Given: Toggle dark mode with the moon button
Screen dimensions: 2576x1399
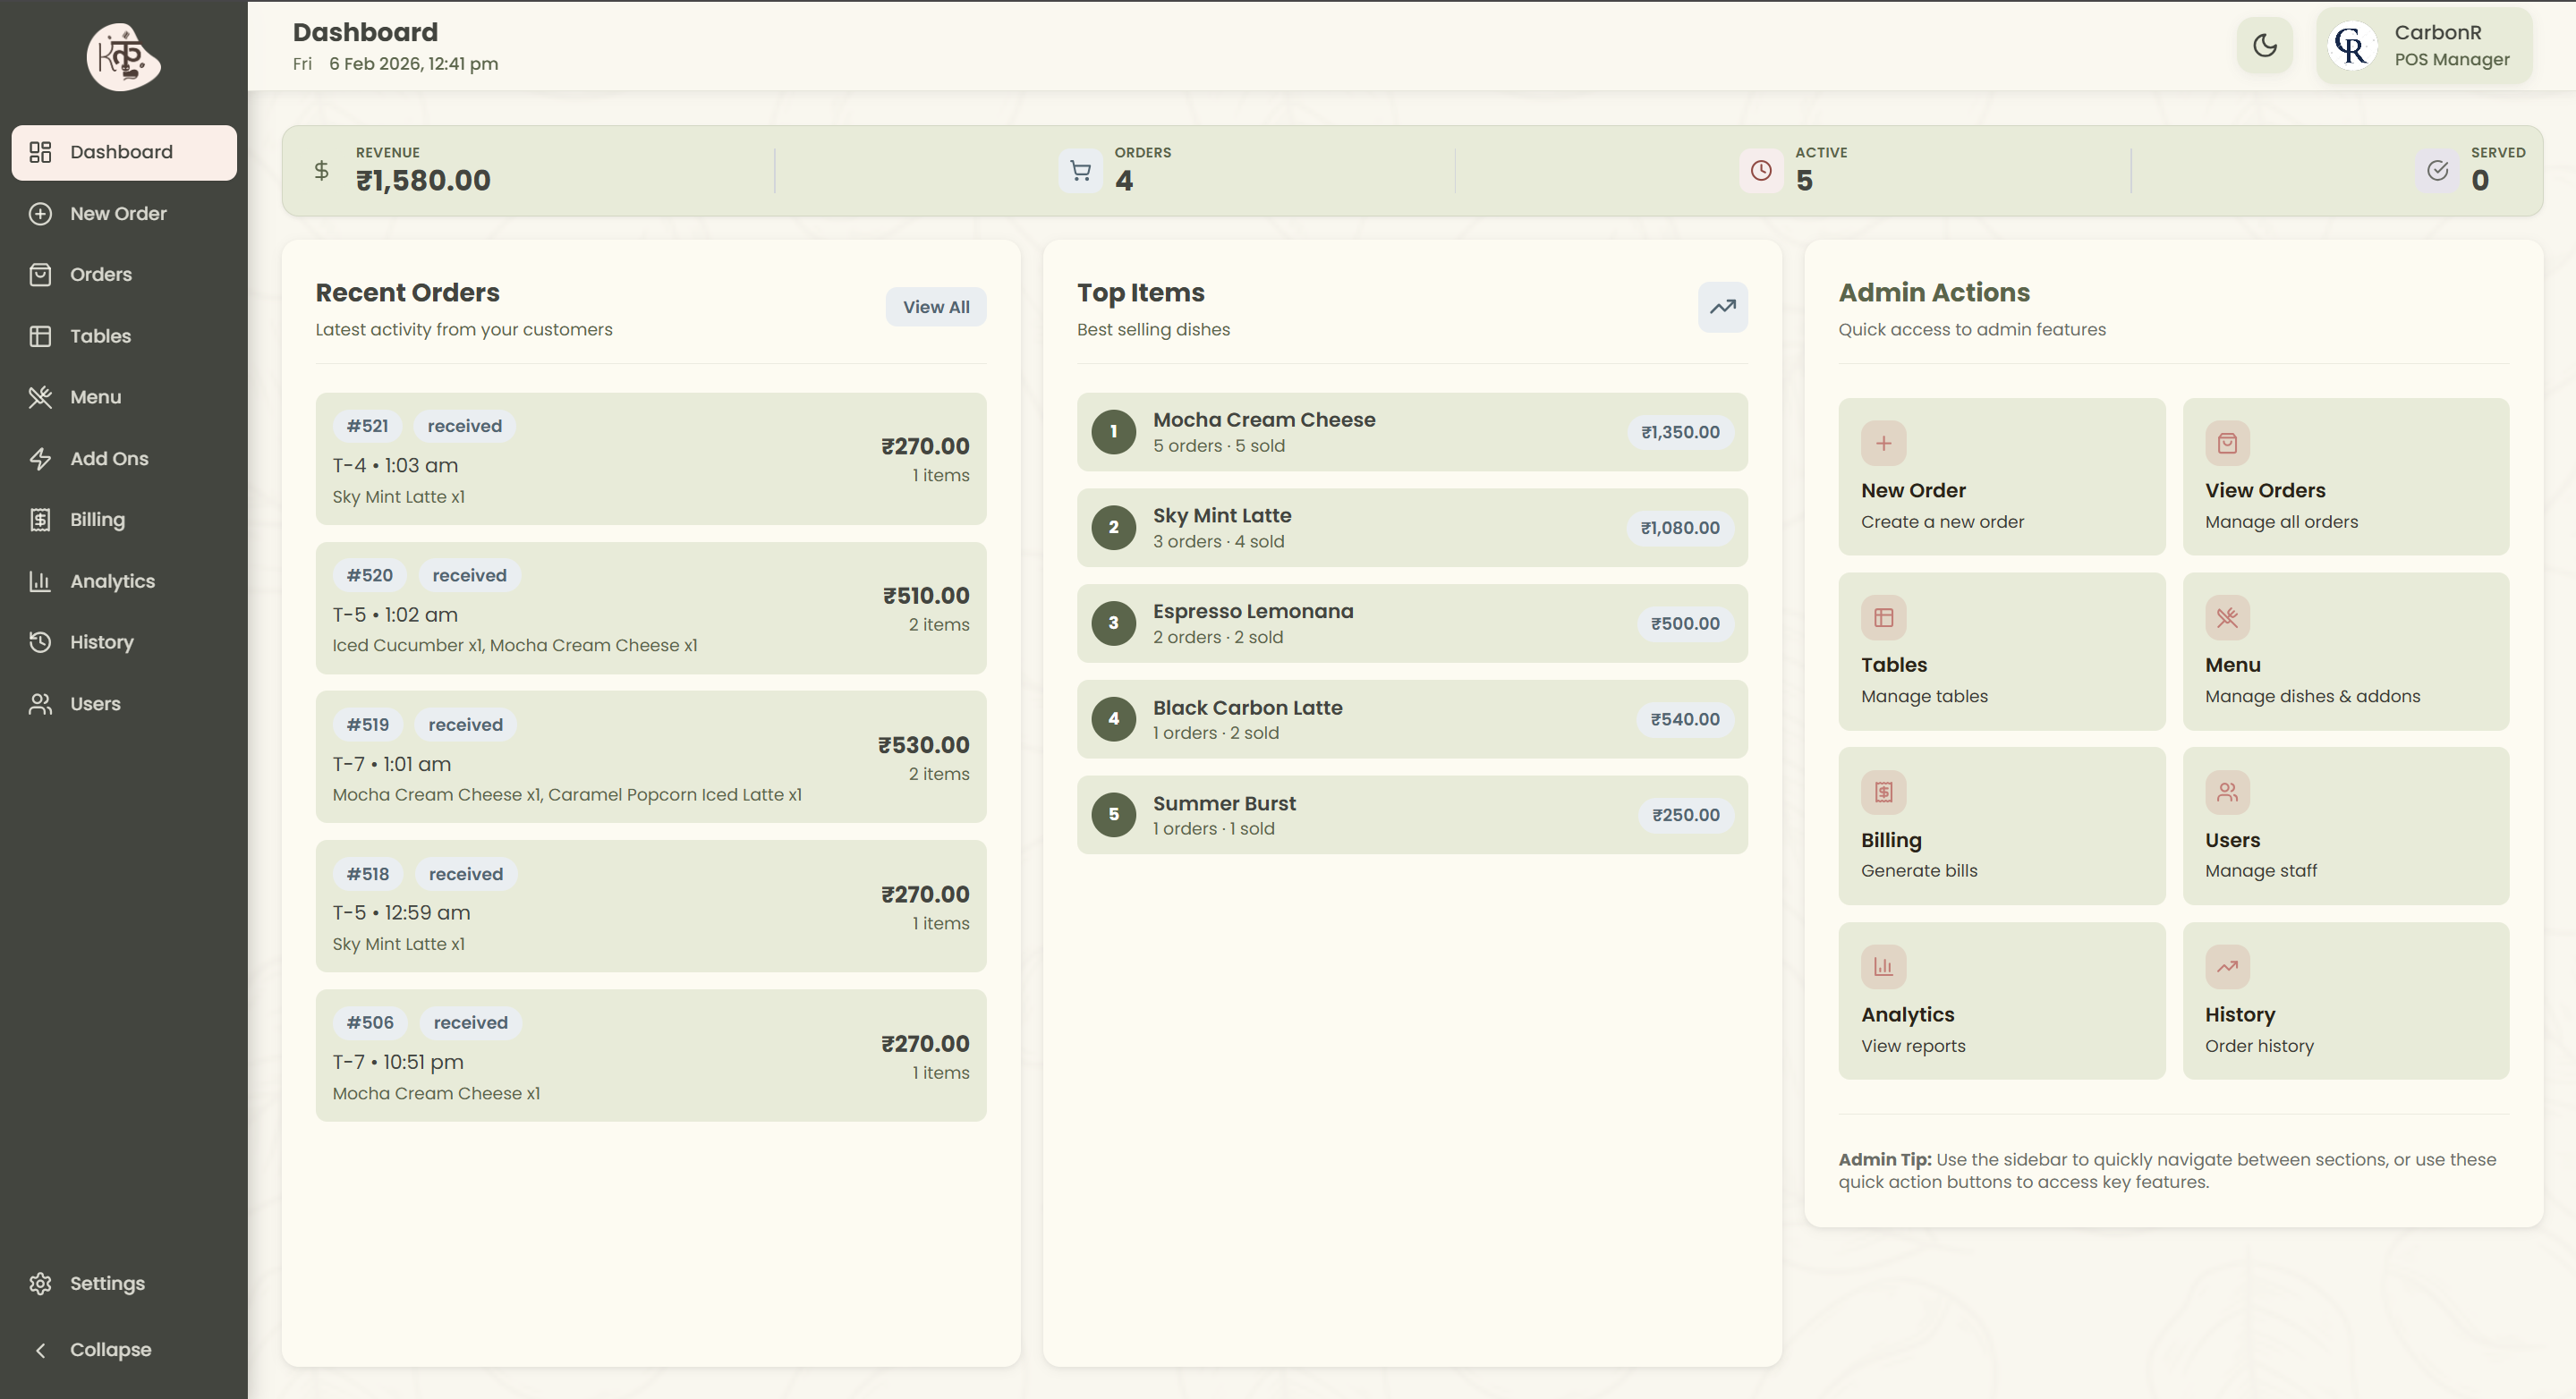Looking at the screenshot, I should tap(2264, 45).
